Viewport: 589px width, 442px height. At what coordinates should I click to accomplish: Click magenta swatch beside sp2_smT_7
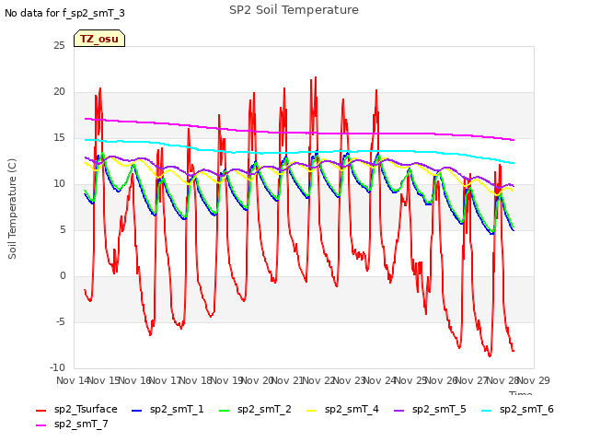point(40,425)
